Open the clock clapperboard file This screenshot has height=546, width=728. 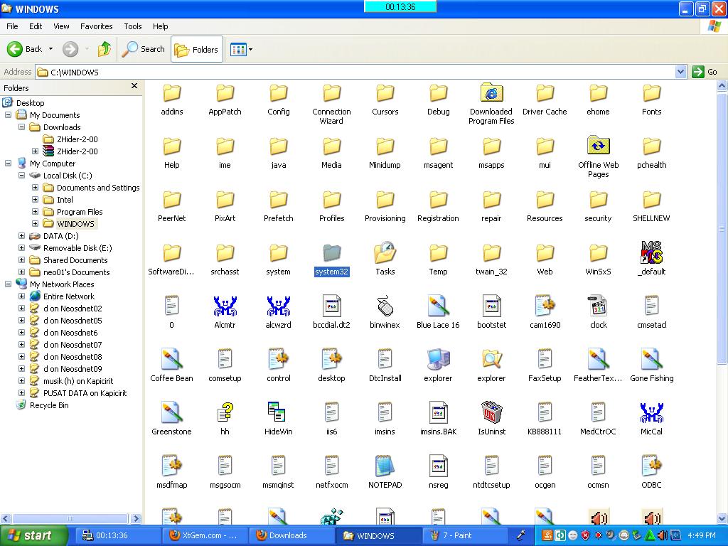click(x=598, y=306)
